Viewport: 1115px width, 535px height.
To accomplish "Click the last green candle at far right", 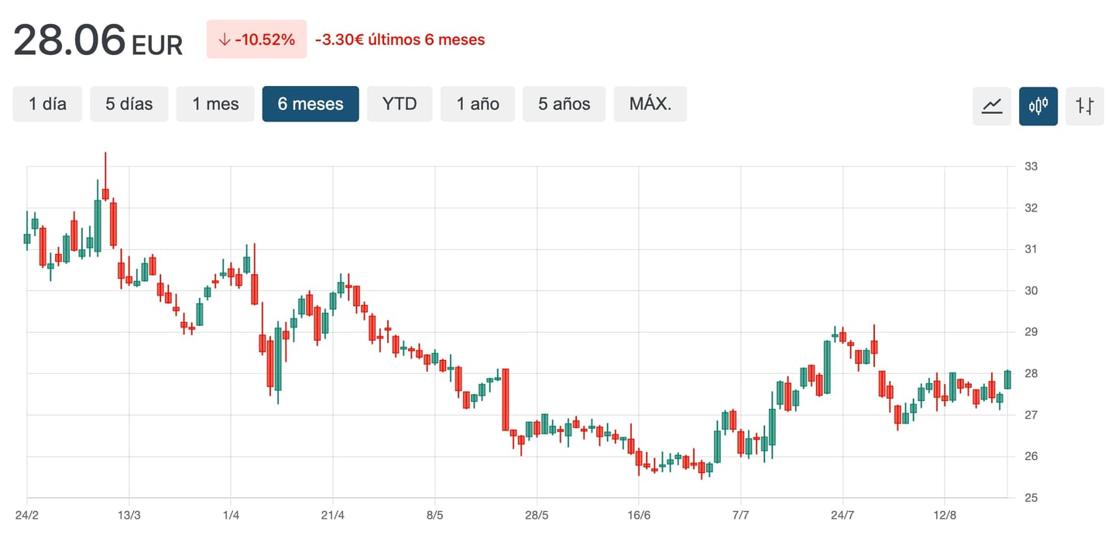I will [1007, 379].
